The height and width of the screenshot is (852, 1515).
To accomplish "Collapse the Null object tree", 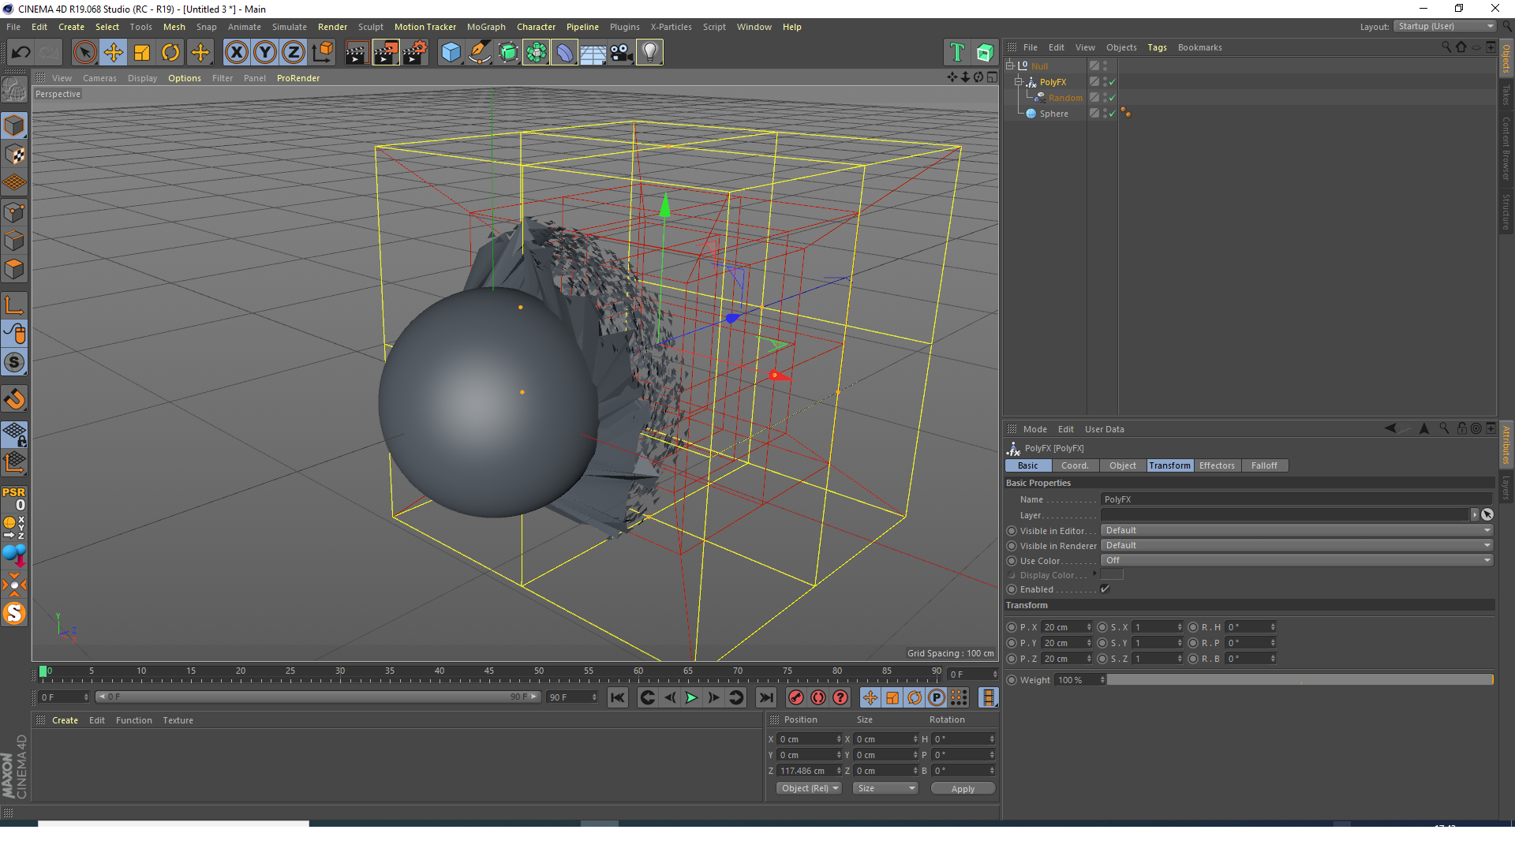I will click(x=1010, y=65).
